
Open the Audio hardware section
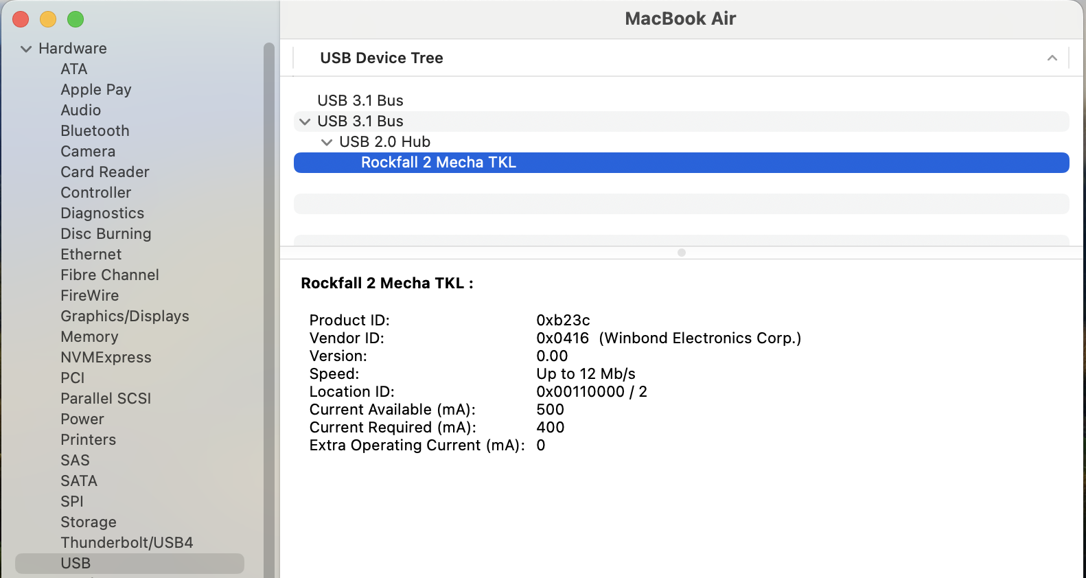click(81, 111)
